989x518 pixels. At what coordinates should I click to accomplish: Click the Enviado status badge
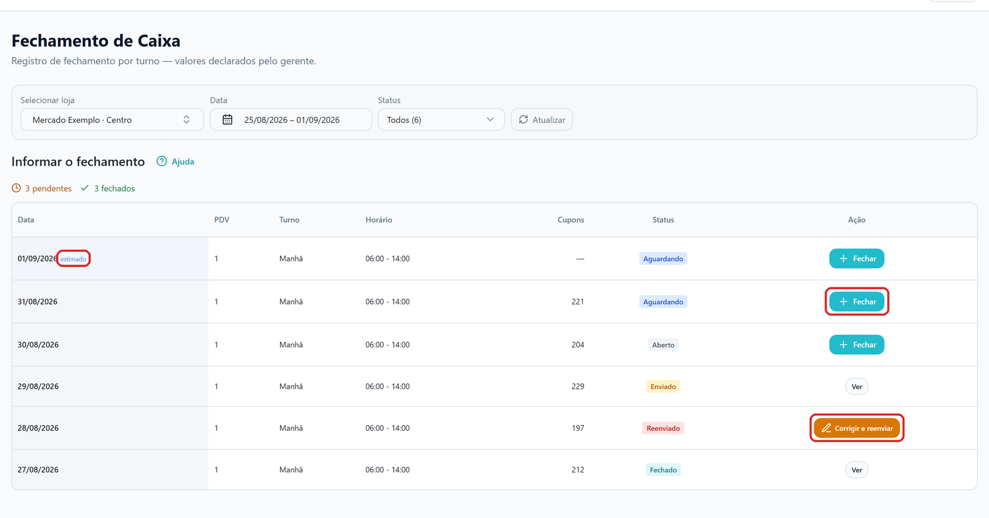point(663,386)
